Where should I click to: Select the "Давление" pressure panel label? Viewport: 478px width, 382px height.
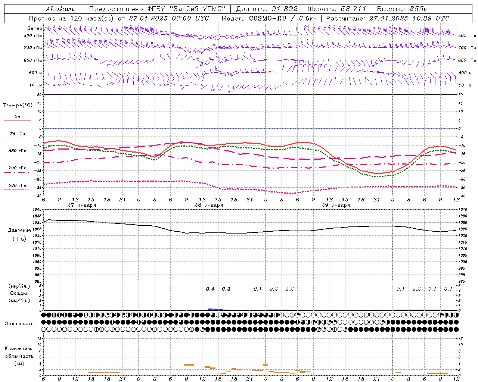pos(19,231)
